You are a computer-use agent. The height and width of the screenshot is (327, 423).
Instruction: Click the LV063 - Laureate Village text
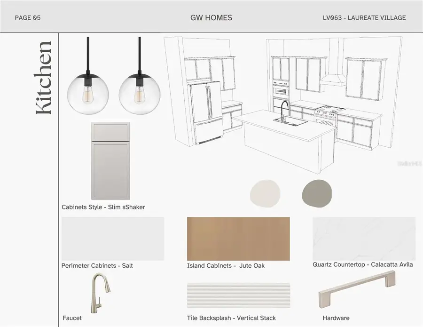click(364, 18)
